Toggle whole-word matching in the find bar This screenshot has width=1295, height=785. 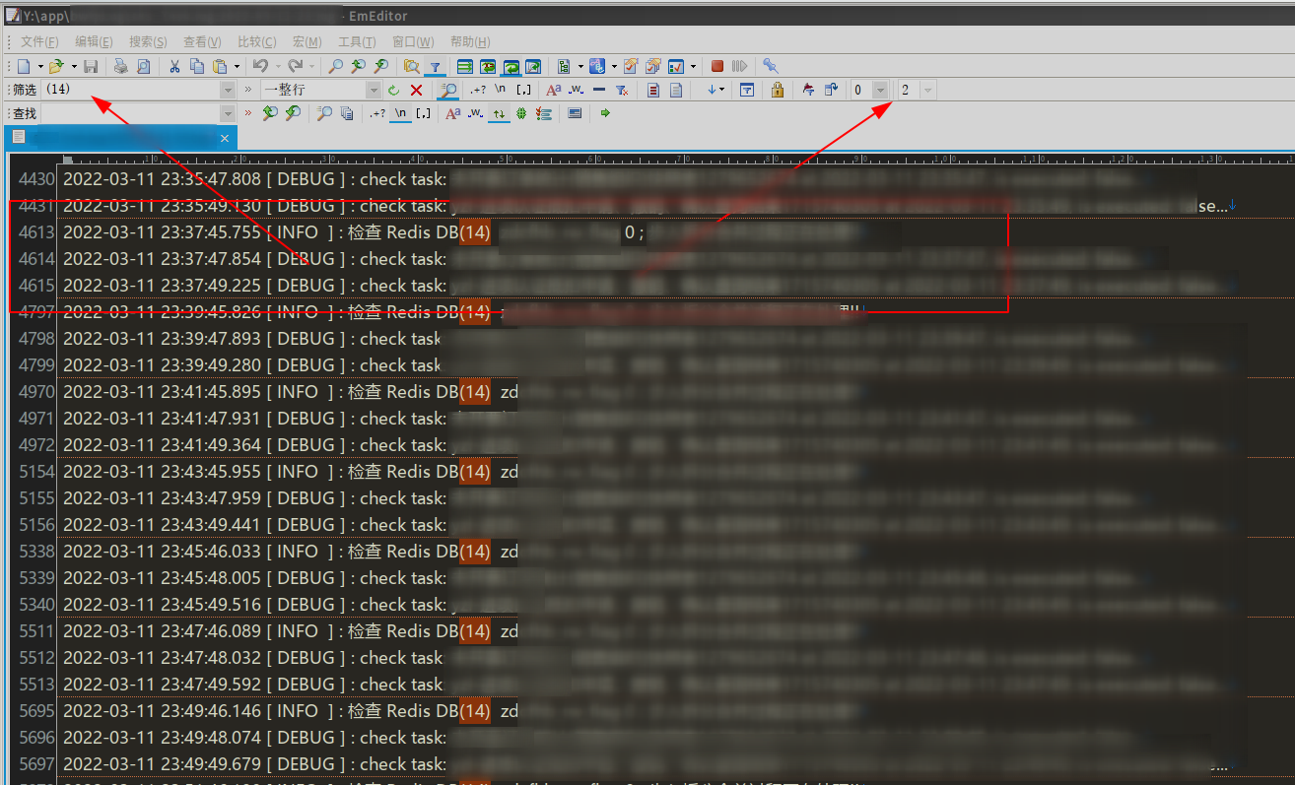tap(476, 113)
